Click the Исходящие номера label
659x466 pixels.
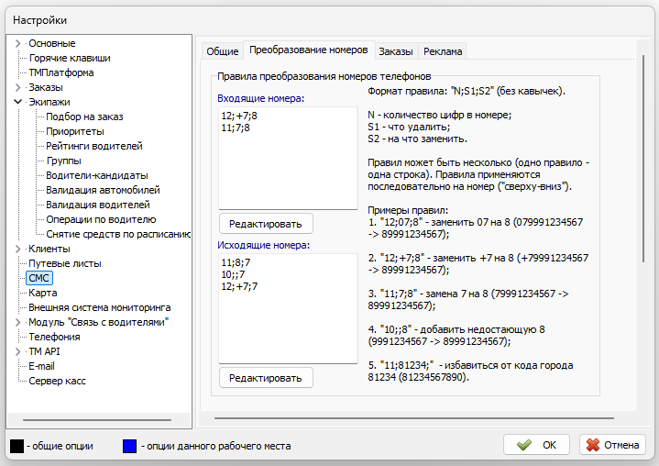pos(264,245)
